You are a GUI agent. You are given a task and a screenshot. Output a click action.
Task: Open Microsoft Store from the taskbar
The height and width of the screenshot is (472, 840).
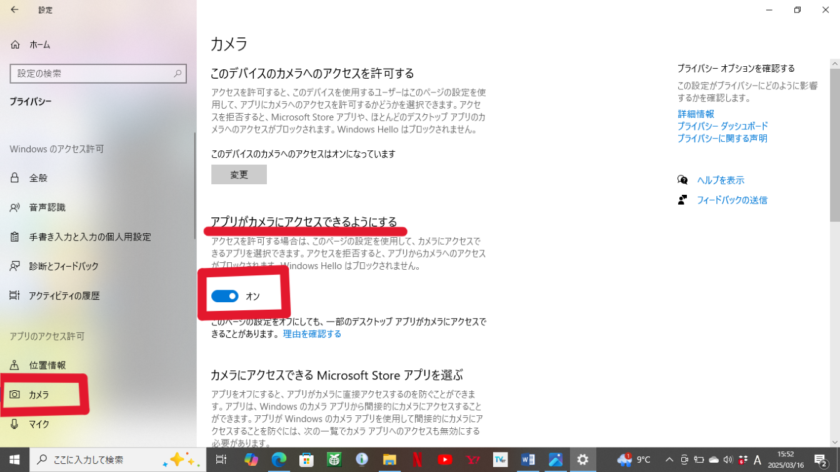(x=306, y=460)
